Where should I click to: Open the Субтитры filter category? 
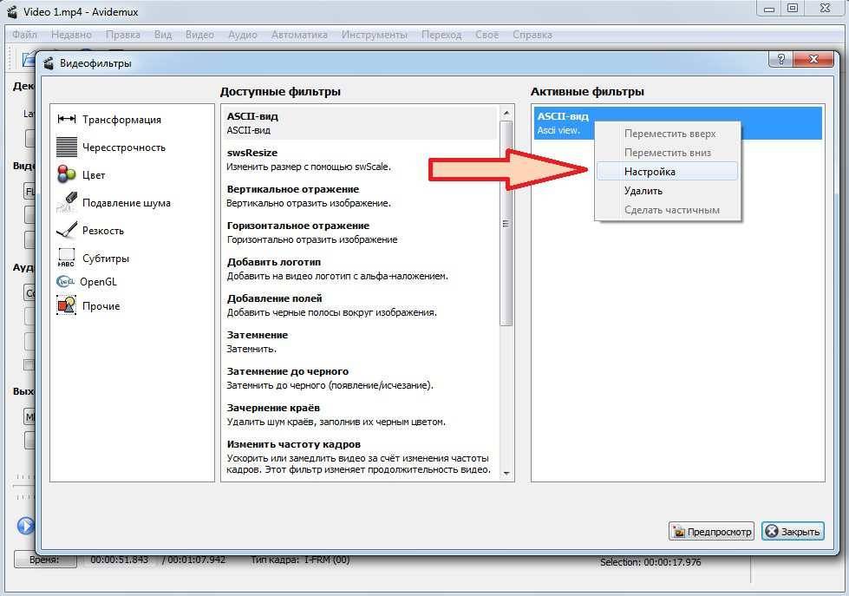(x=67, y=259)
